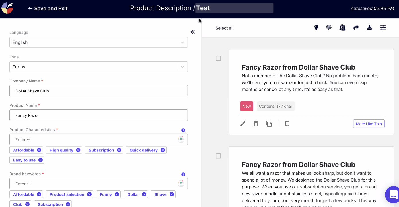Viewport: 399px width, 207px height.
Task: Click suggestion icon in Product Characteristics field
Action: [x=181, y=139]
